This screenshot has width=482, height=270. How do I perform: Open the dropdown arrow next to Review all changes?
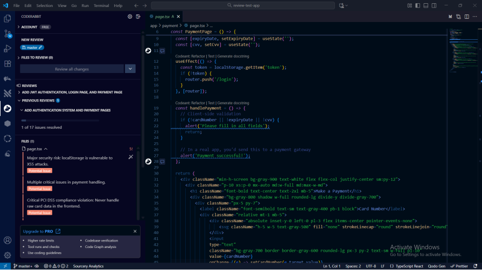(130, 69)
